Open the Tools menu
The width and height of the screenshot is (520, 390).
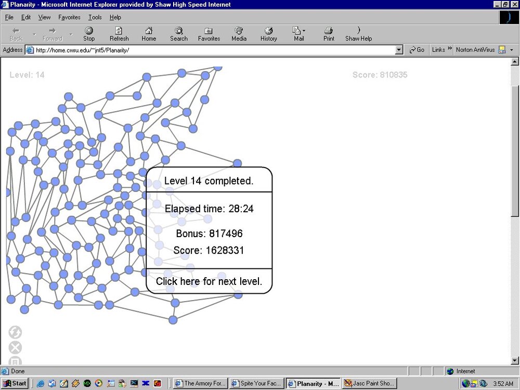[x=95, y=17]
